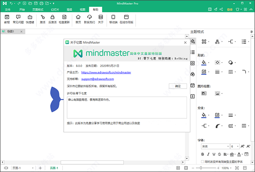Screen dimensions: 255x172
Task: Click the Save icon in quick access bar
Action: tap(36, 3)
